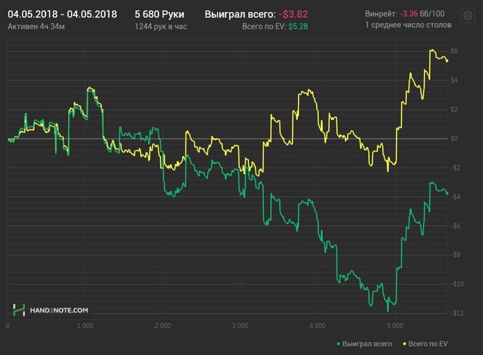The image size is (483, 355).
Task: Click the 3 000 hands x-axis marker
Action: click(239, 324)
